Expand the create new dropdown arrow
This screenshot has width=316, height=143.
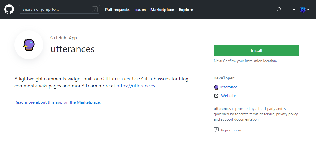[x=293, y=10]
